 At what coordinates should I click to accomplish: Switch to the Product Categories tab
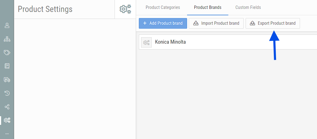163,8
